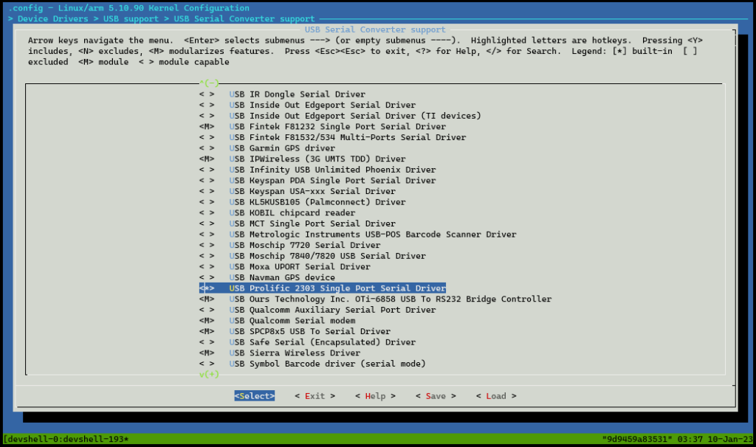The image size is (756, 447).
Task: Select USB Sierra Wireless Driver row
Action: pos(280,353)
